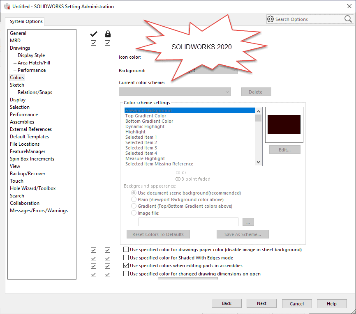This screenshot has height=314, width=356.
Task: Select 'Viewport Background' in color list
Action: [x=190, y=110]
